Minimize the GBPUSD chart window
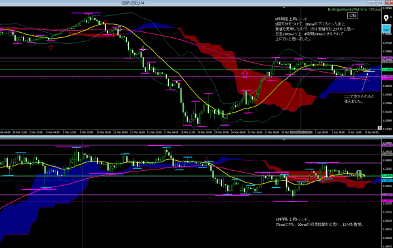This screenshot has width=393, height=248. [x=371, y=3]
